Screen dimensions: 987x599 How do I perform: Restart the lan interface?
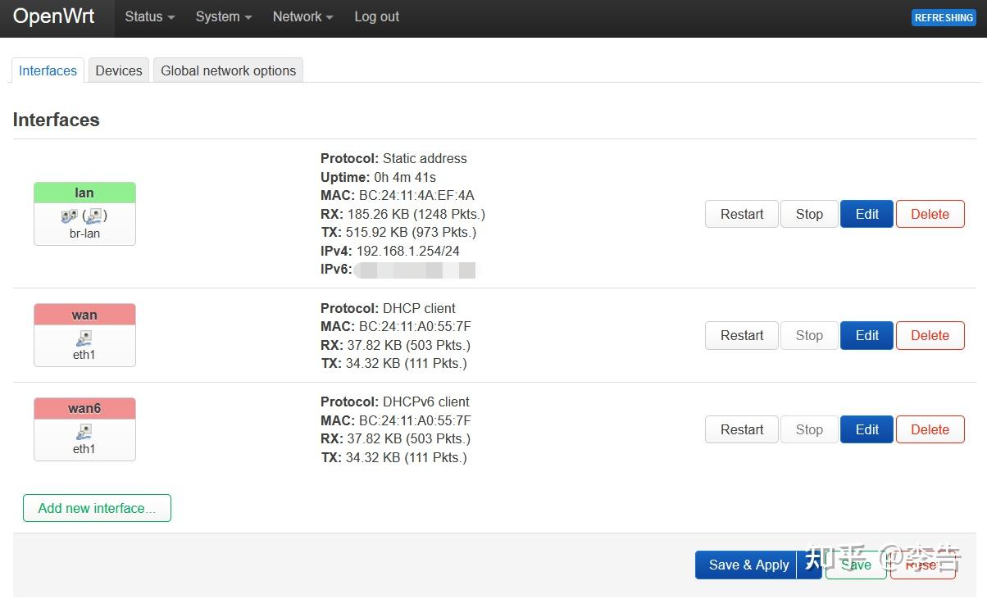[x=740, y=214]
